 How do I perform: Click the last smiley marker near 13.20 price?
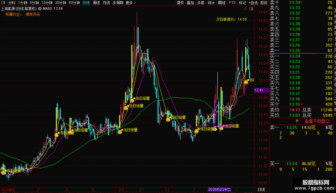[246, 82]
